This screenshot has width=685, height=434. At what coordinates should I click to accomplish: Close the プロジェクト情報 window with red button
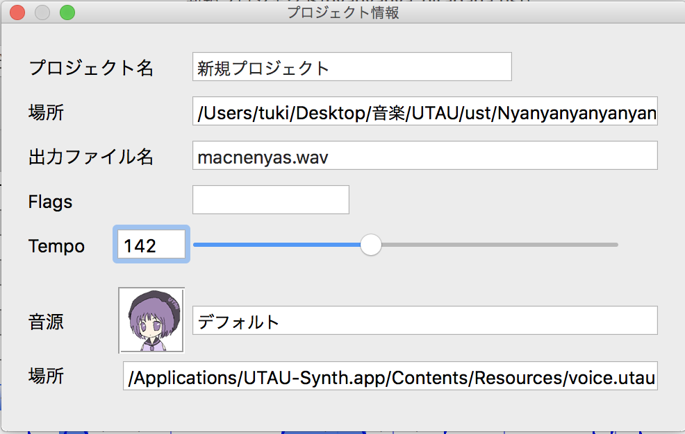17,12
